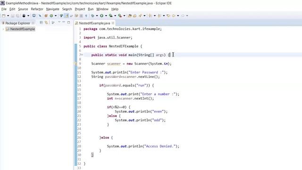Select NestedIfExample project in Package Explorer
The height and width of the screenshot is (170, 302).
click(23, 29)
